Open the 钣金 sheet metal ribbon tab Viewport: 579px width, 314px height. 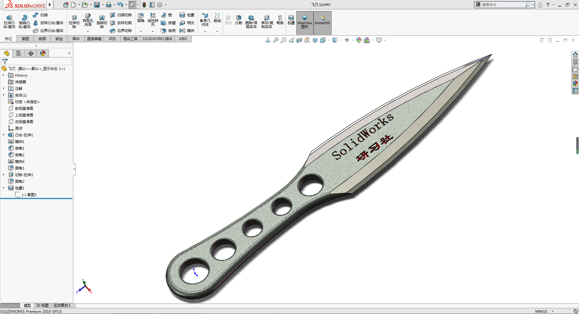click(x=59, y=39)
